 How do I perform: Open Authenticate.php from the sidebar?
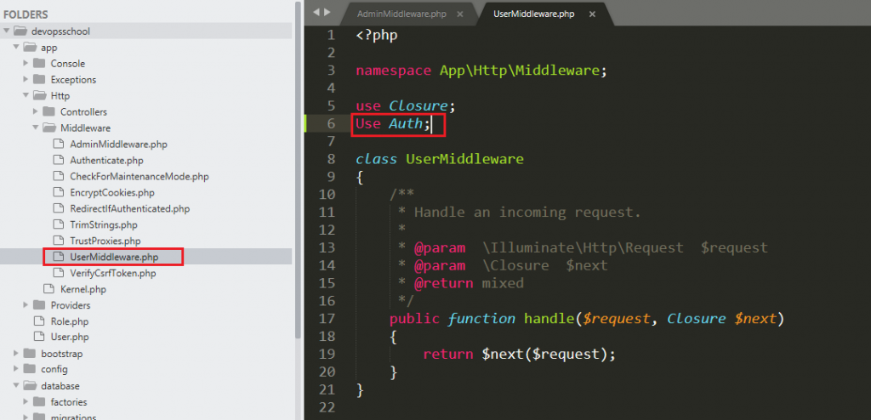106,161
